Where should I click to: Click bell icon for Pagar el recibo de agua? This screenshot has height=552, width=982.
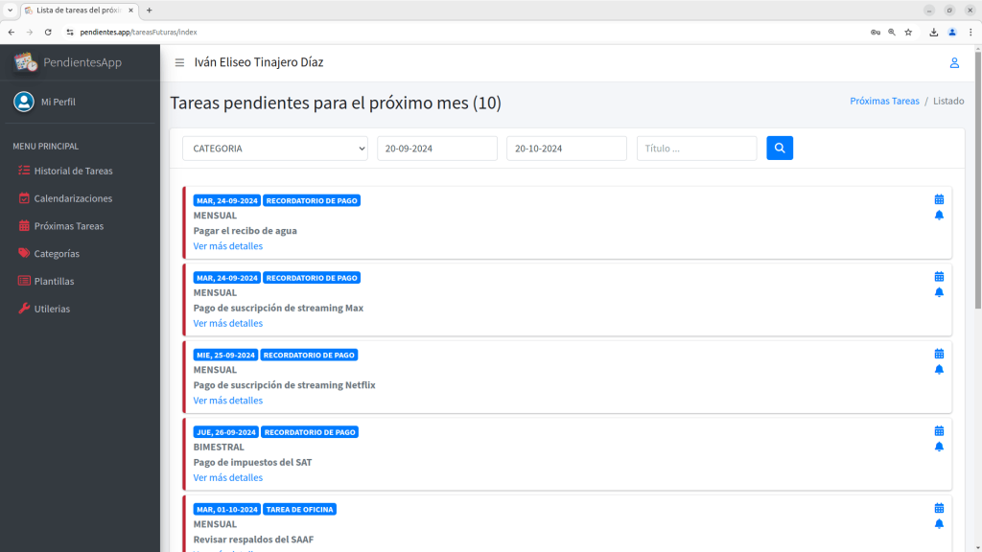click(x=939, y=216)
